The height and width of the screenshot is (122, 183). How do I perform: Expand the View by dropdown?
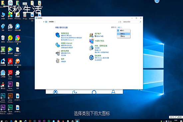[119, 27]
